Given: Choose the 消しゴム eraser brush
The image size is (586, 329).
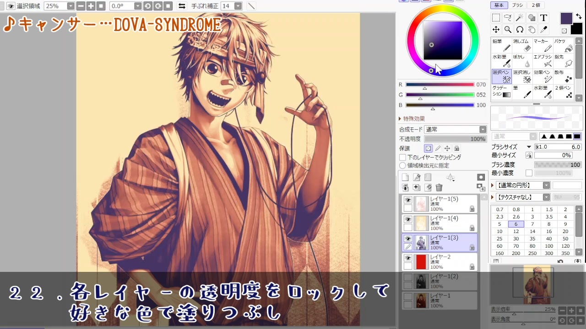Looking at the screenshot, I should [x=522, y=45].
